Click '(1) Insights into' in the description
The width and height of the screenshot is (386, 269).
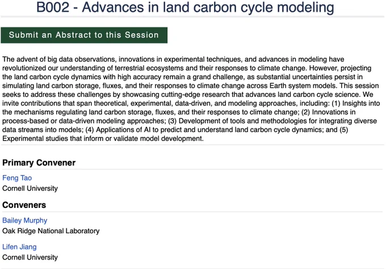tap(356, 103)
